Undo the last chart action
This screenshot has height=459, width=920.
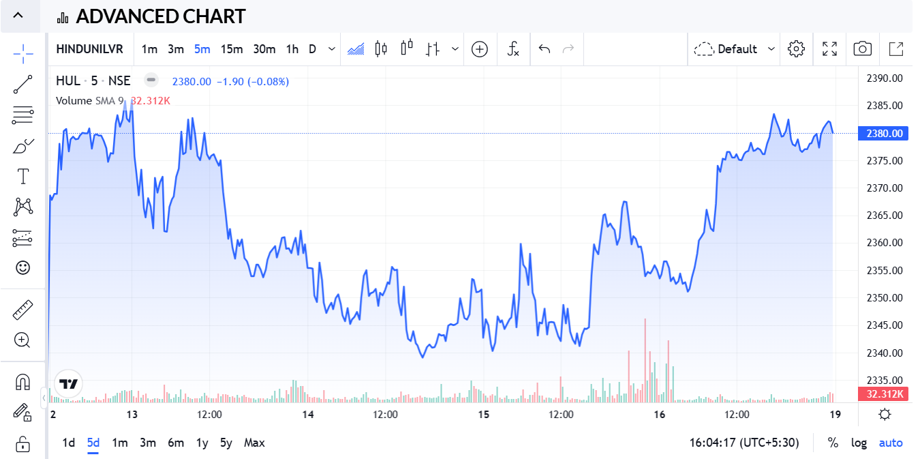544,49
